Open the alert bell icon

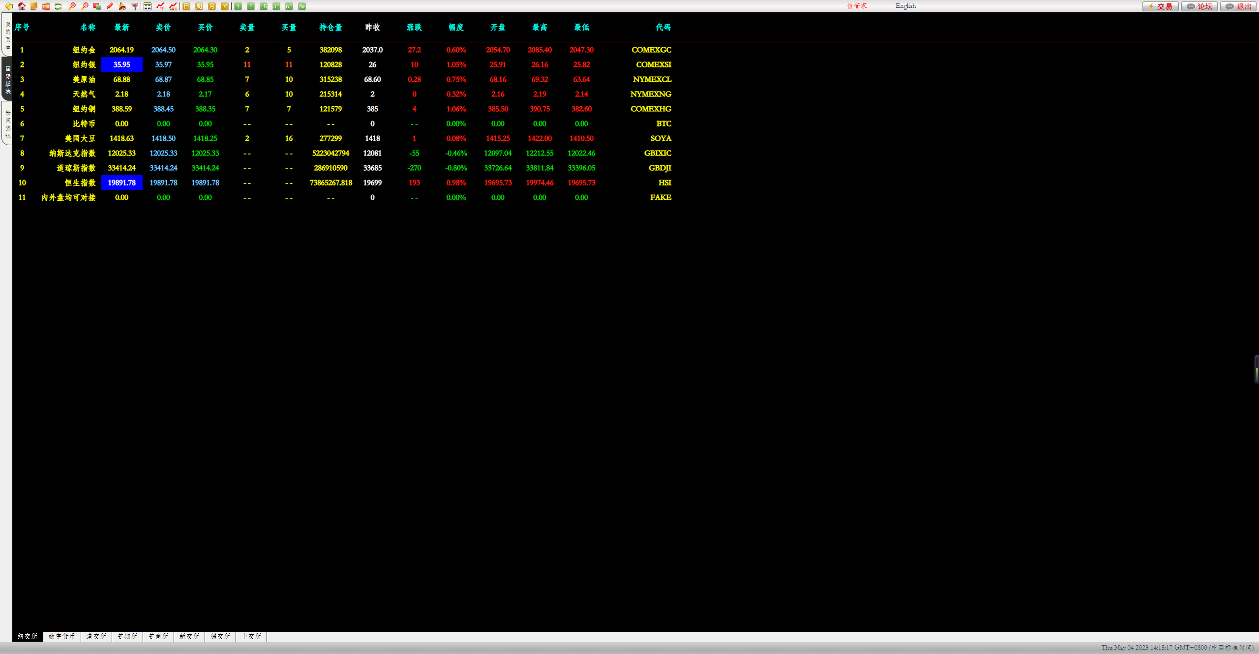(122, 6)
